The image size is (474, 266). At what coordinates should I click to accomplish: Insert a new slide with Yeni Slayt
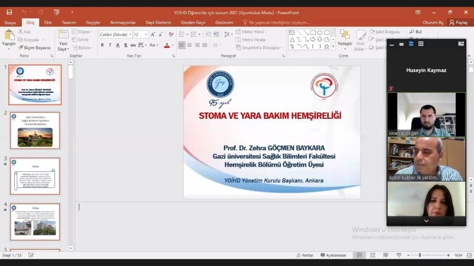63,43
